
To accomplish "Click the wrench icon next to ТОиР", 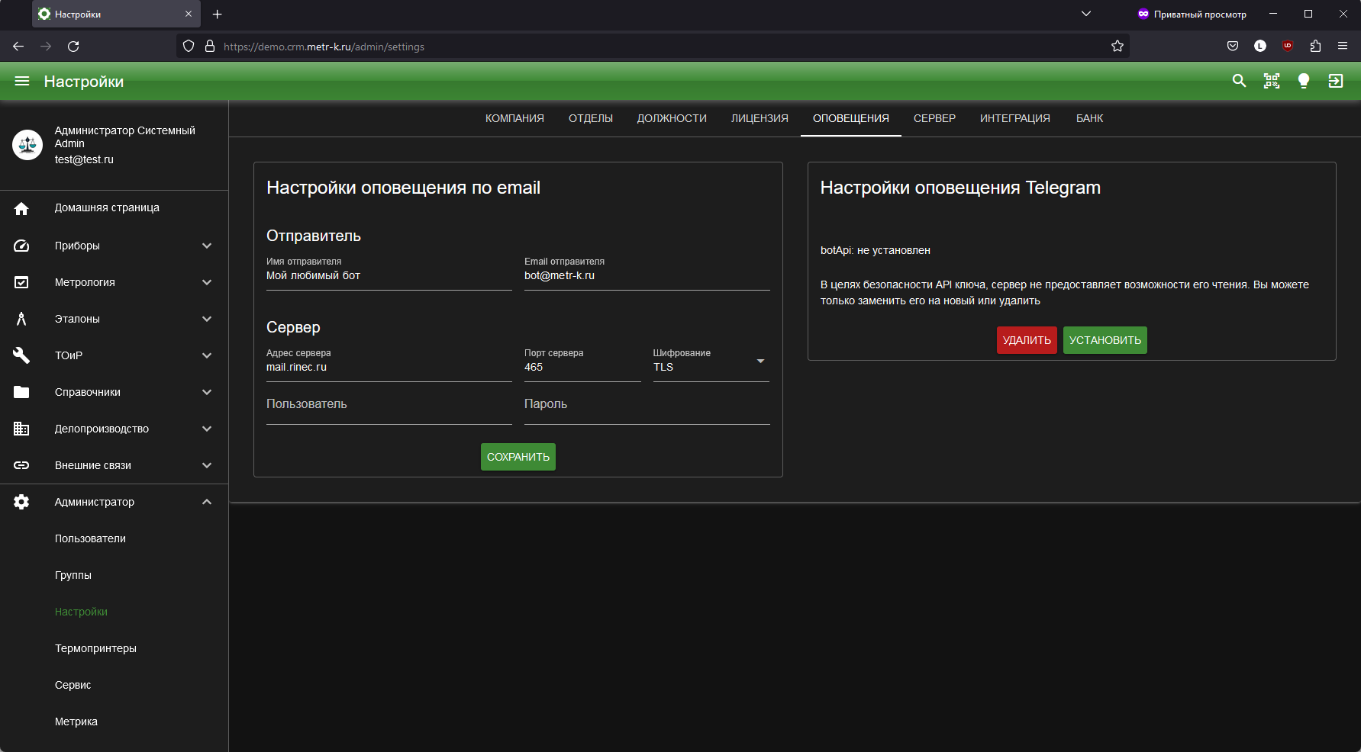I will coord(21,355).
